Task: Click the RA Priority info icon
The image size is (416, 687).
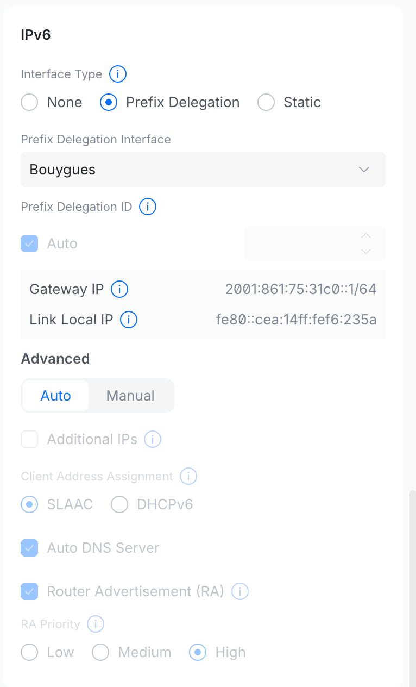Action: pyautogui.click(x=96, y=624)
